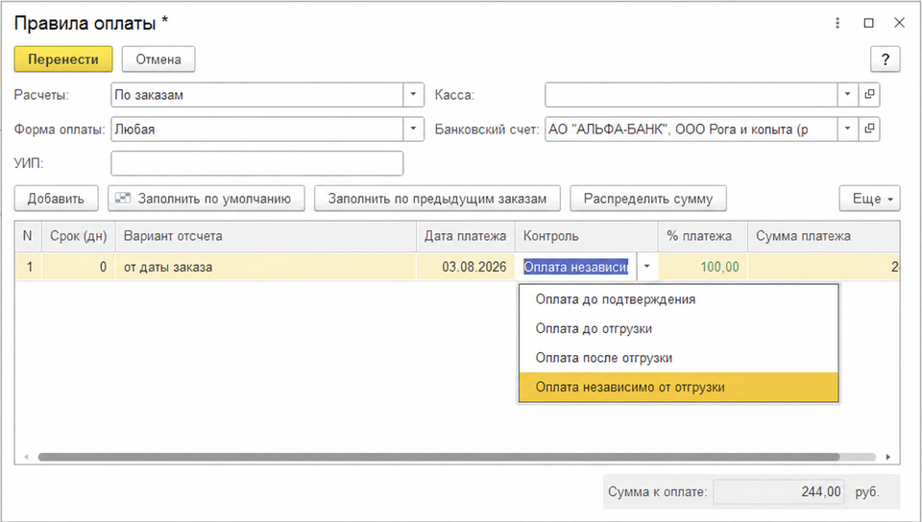
Task: Add a row with Добавить
Action: (x=56, y=199)
